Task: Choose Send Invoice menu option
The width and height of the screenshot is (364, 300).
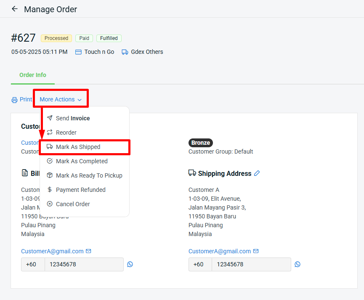Action: coord(73,118)
